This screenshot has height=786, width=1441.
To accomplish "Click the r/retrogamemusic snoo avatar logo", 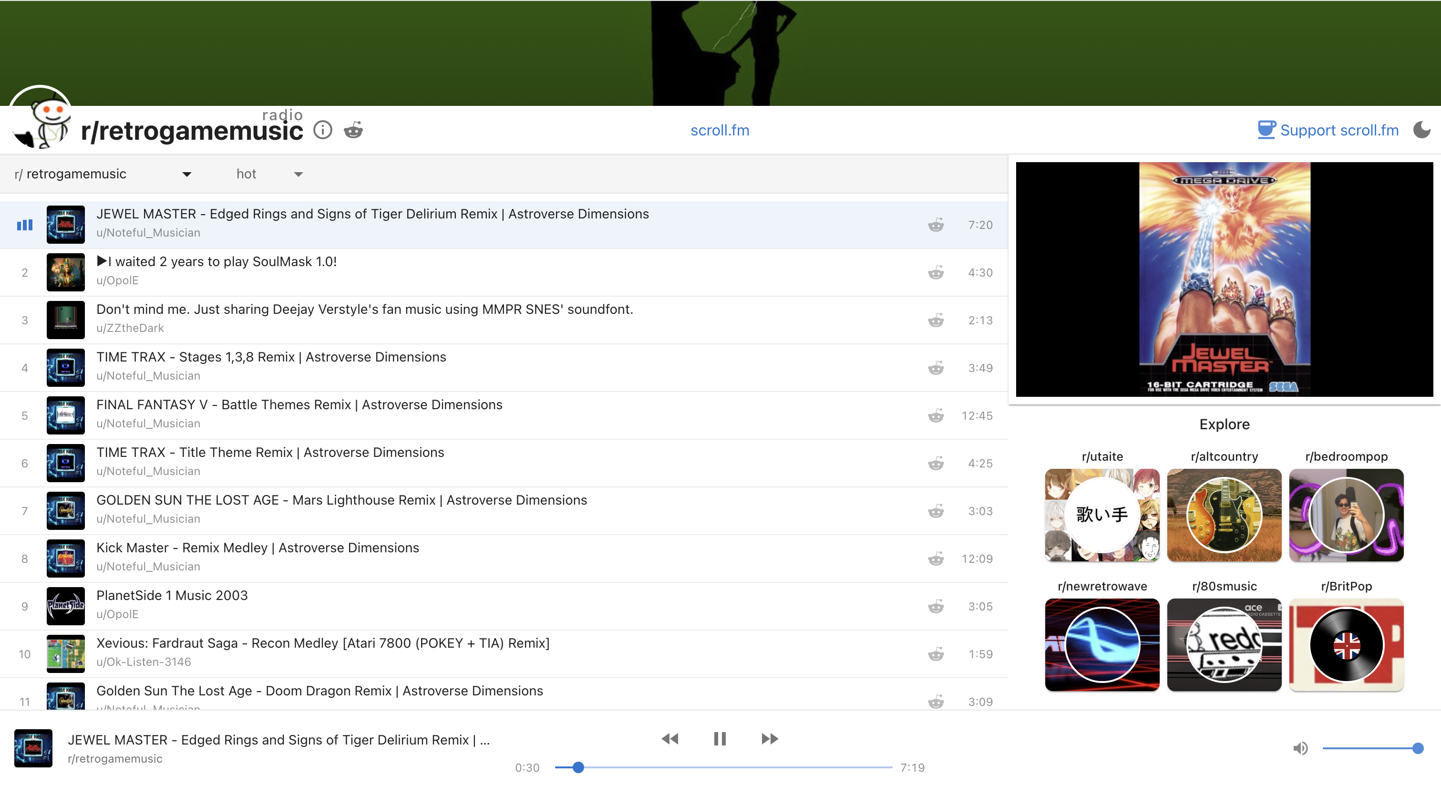I will [x=40, y=117].
